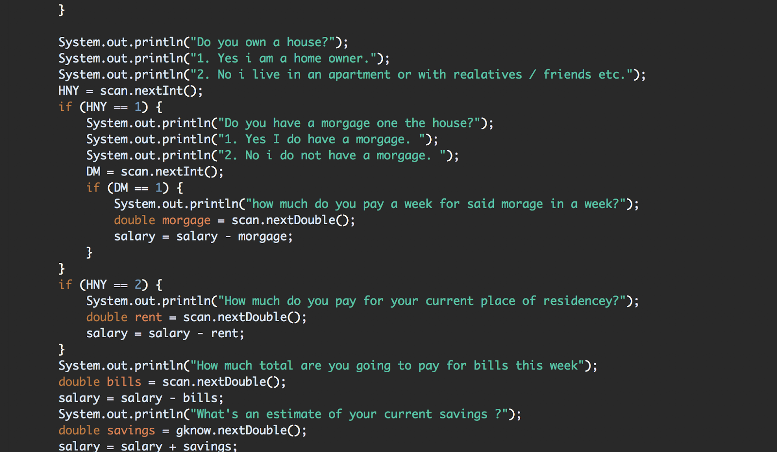Click the salary = salary - morgage line
The image size is (777, 452).
[203, 237]
